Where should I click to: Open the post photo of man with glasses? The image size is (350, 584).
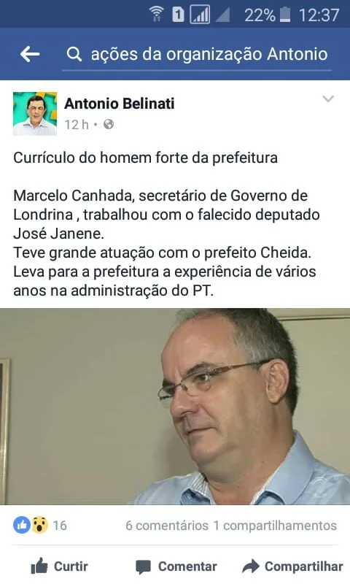[x=175, y=407]
